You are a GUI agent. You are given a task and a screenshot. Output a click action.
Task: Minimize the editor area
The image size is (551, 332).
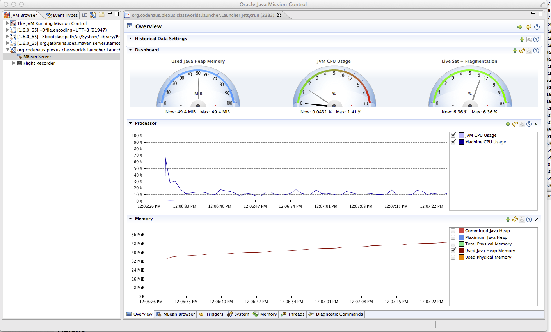[533, 13]
